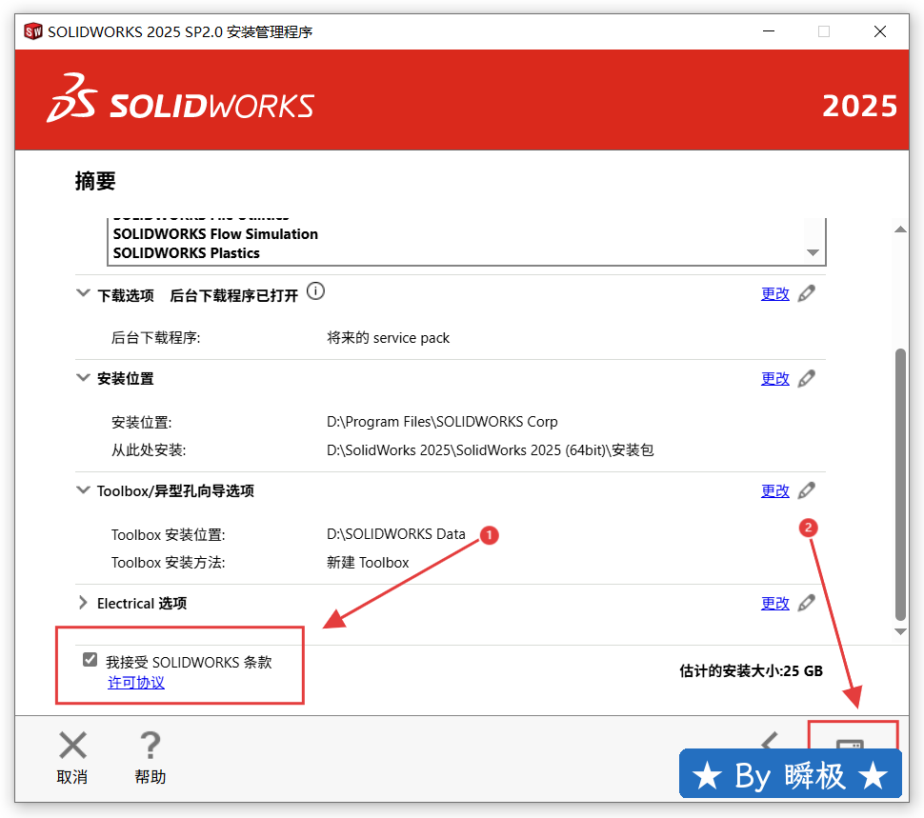Uncheck 我接受 SOLIDWORKS 条款 checkbox
This screenshot has height=818, width=924.
[x=90, y=660]
